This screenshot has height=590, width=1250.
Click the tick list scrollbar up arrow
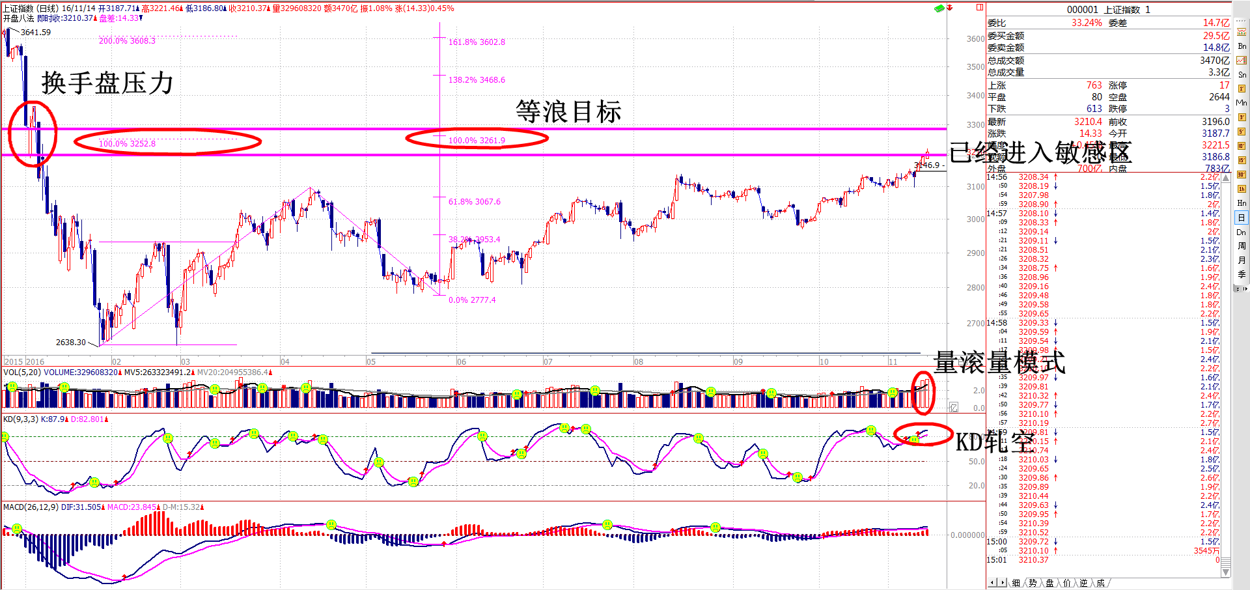[x=1226, y=177]
